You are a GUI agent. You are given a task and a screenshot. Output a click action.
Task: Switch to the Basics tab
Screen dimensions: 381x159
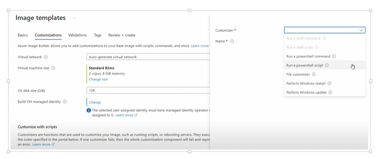pyautogui.click(x=23, y=35)
